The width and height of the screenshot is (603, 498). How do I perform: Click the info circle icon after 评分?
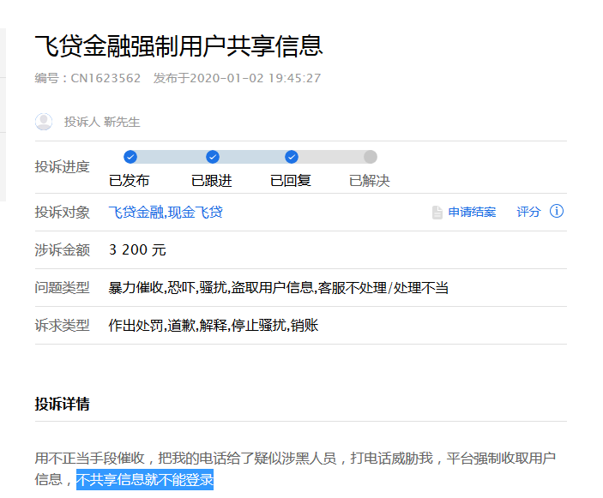click(557, 211)
